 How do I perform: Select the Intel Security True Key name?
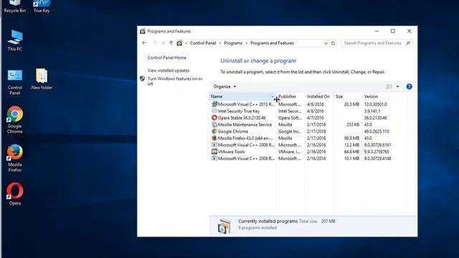[x=239, y=111]
